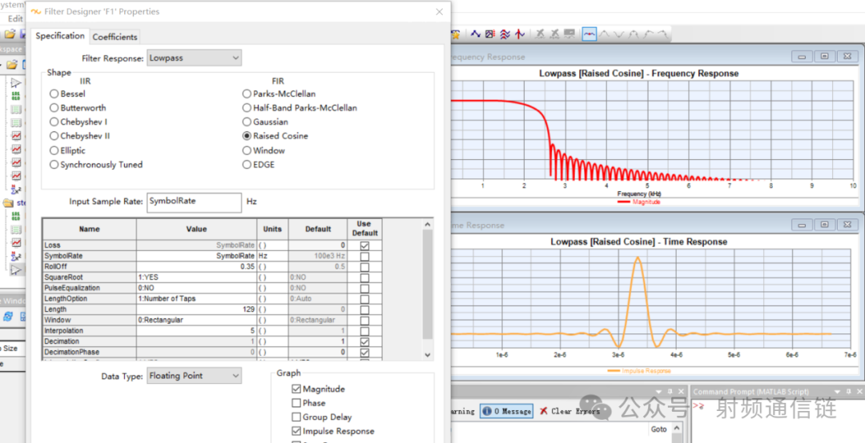
Task: Click the selected arrow icon at tree bottom
Action: [16, 269]
